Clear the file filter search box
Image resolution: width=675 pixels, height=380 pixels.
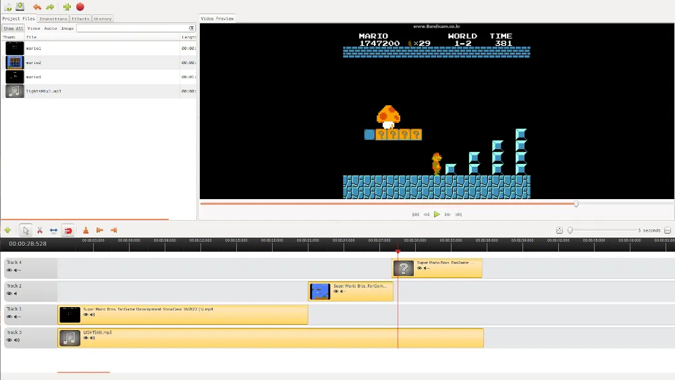coord(192,28)
